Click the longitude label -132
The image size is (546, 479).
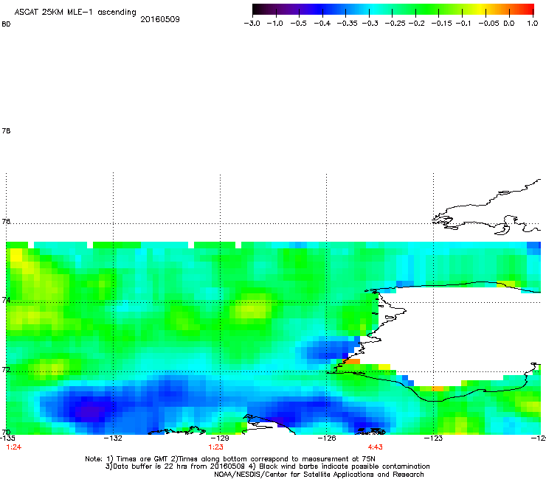tap(114, 438)
